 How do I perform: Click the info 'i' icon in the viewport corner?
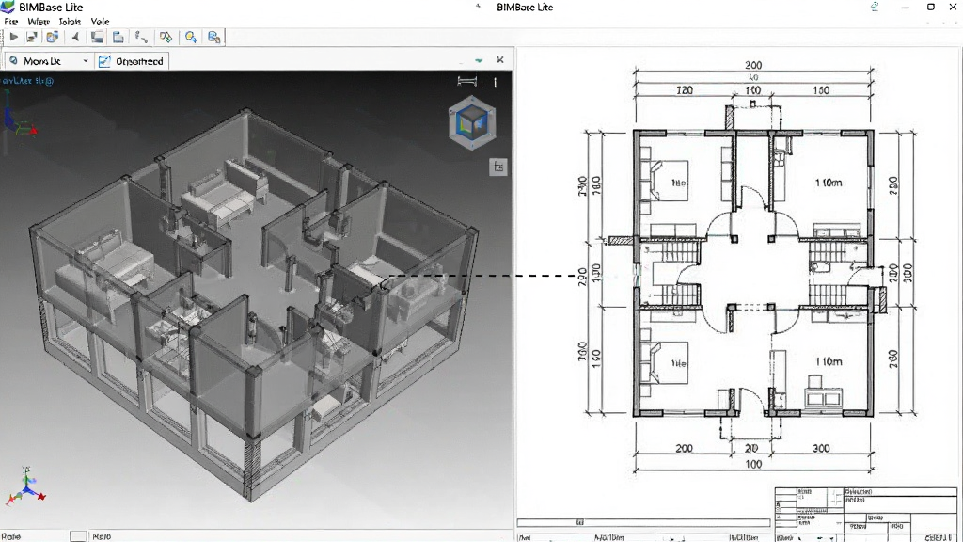pos(495,82)
